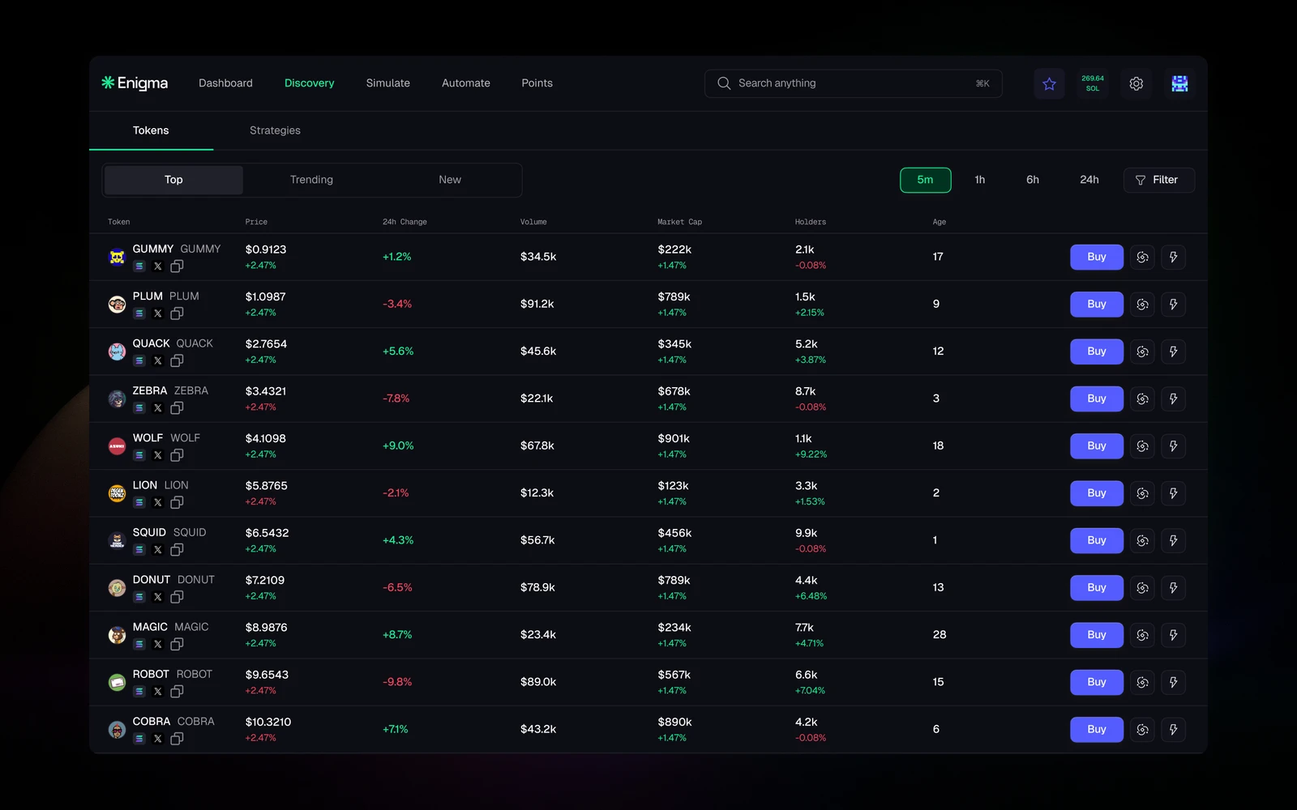Click the lightning icon in COBRA row
Viewport: 1297px width, 810px height.
click(1173, 730)
